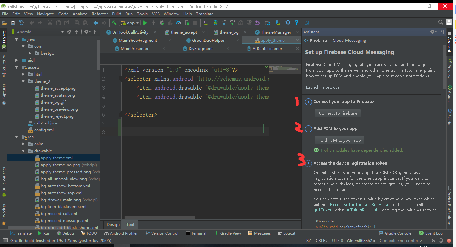Image resolution: width=456 pixels, height=247 pixels.
Task: Open the Project Structure icon
Action: coord(267,23)
